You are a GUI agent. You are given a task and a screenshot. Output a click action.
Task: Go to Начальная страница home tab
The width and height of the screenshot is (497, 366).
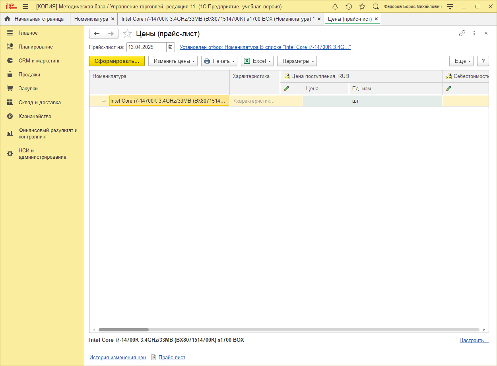coord(35,19)
